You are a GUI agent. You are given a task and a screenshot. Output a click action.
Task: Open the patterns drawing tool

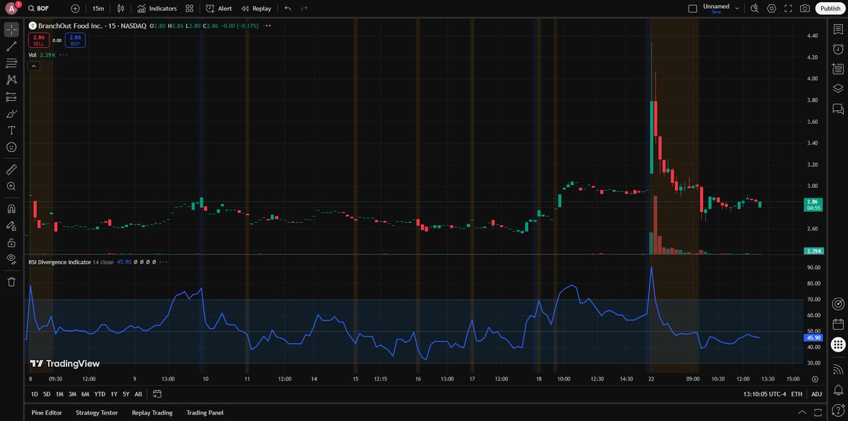click(11, 80)
